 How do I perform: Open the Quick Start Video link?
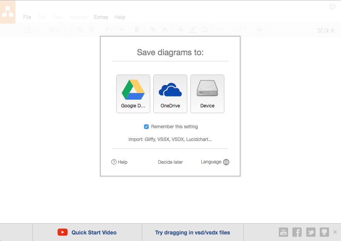coord(94,233)
